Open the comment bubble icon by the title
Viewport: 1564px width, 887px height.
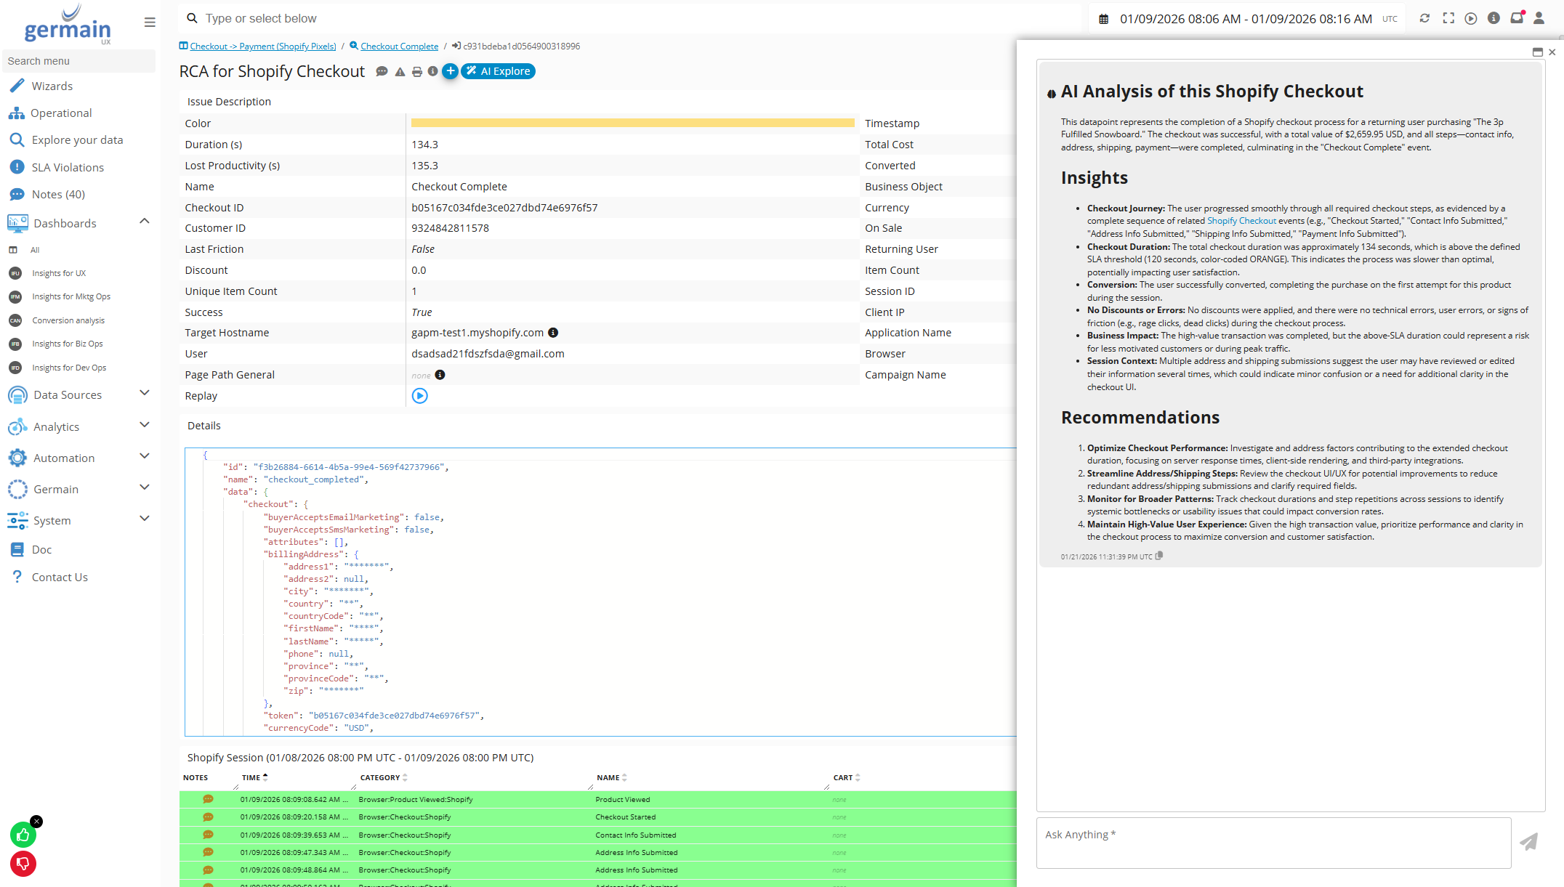382,72
